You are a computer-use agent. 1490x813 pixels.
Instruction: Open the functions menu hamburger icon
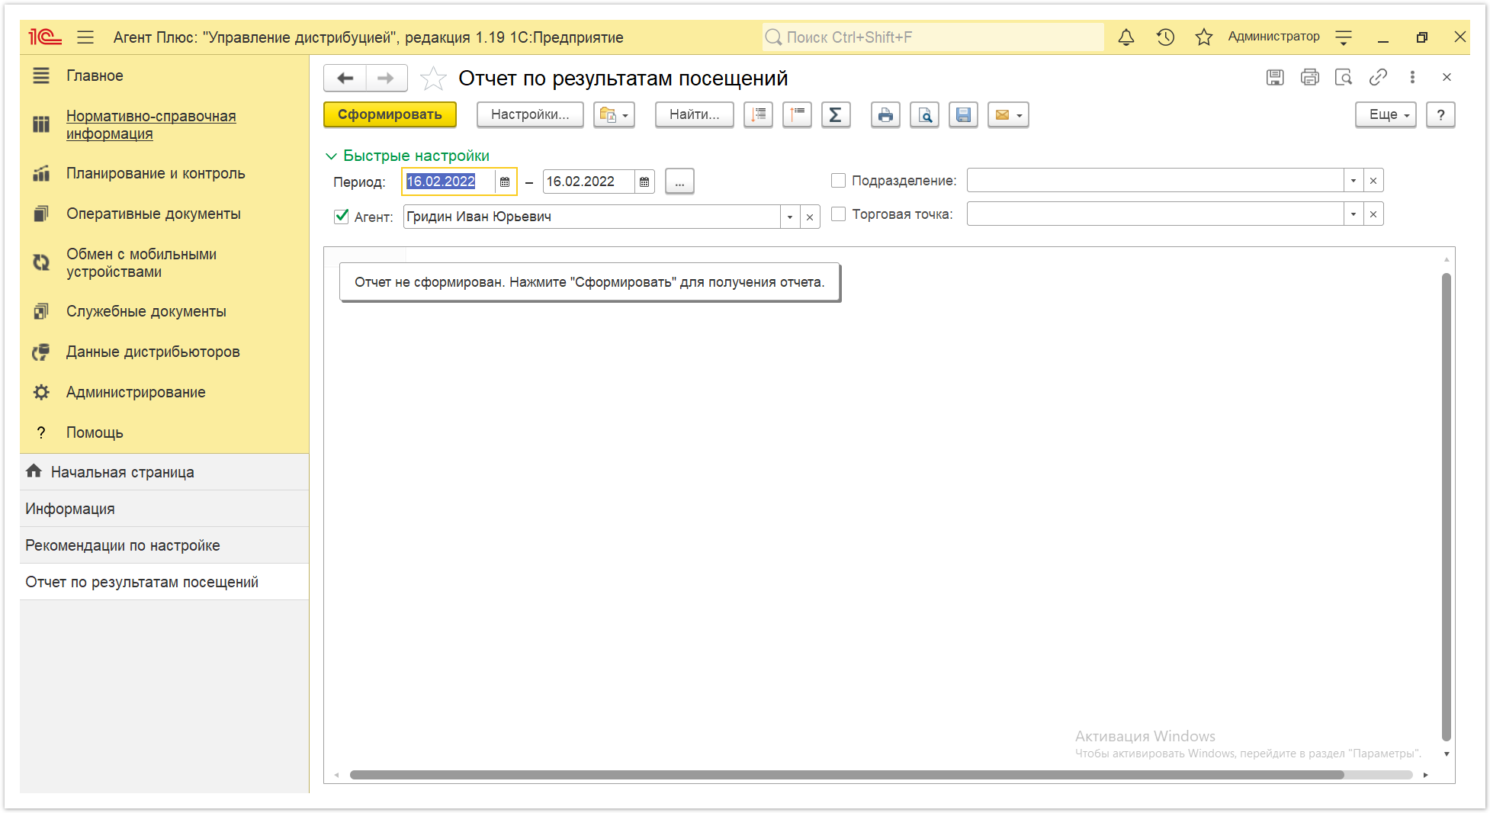[x=85, y=37]
